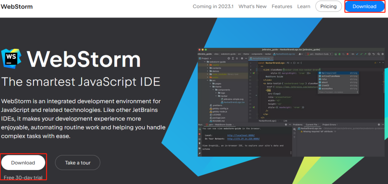388x184 pixels.
Task: Click the green Git Commit checkmark
Action: (x=361, y=54)
